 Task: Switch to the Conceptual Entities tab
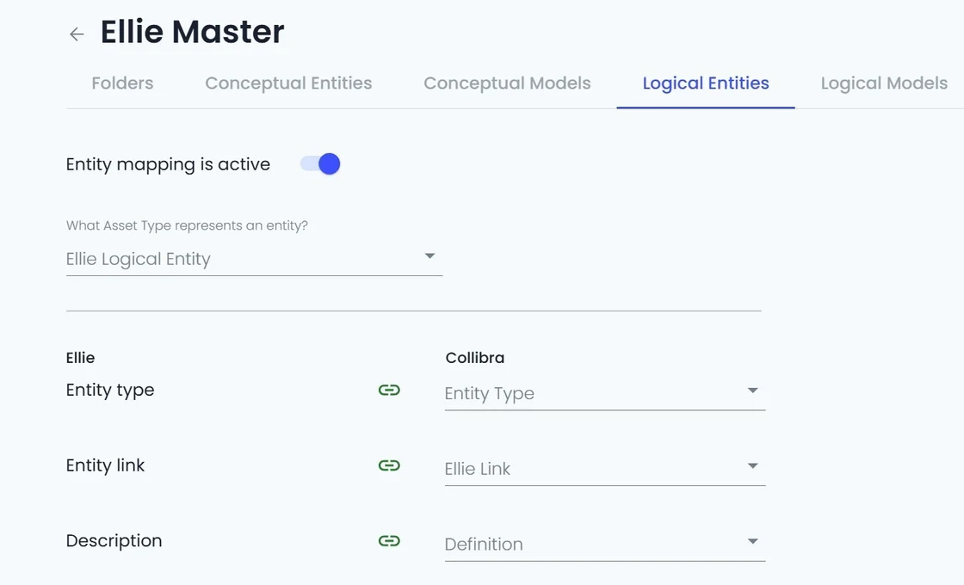tap(288, 83)
